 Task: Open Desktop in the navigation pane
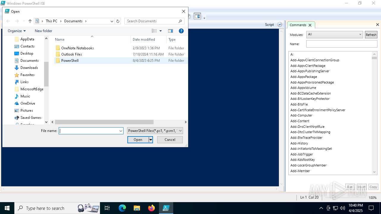(x=27, y=53)
